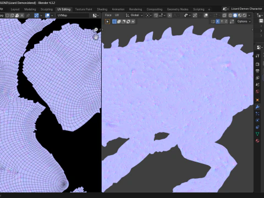Open object type visibility dropdown
This screenshot has width=264, height=198.
tap(187, 15)
